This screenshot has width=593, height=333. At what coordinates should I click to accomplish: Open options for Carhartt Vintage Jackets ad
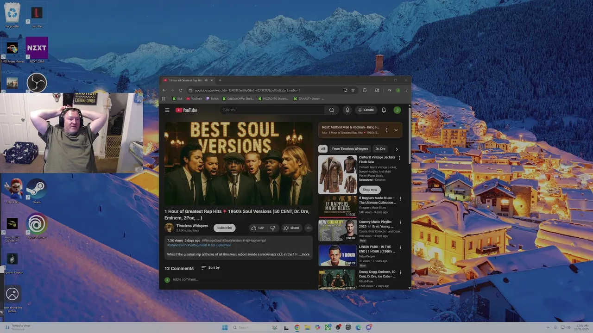coord(400,158)
